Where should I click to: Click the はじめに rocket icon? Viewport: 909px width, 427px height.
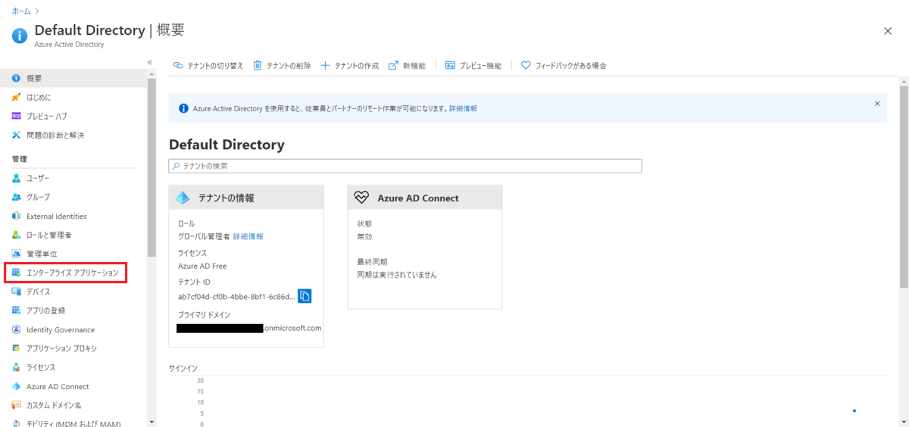pos(17,98)
